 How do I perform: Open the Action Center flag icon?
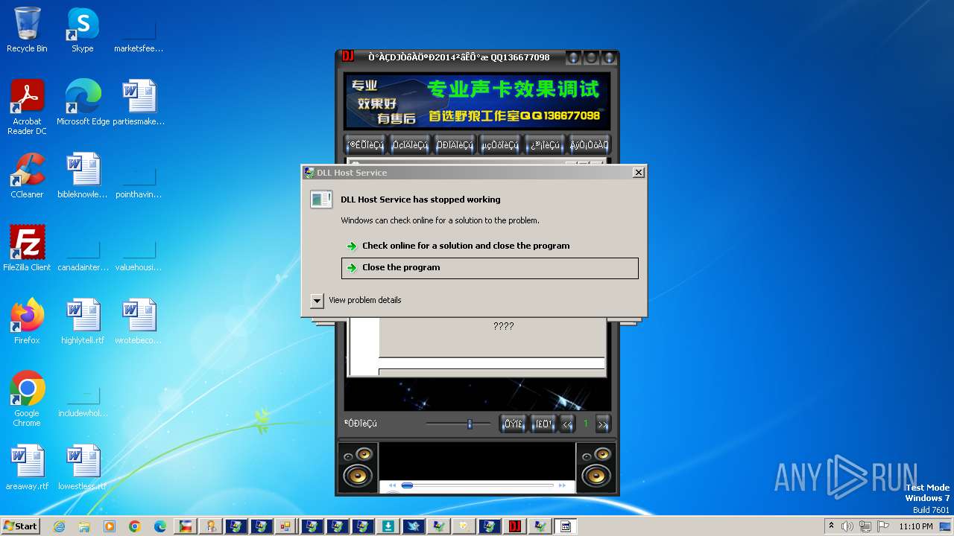click(882, 526)
